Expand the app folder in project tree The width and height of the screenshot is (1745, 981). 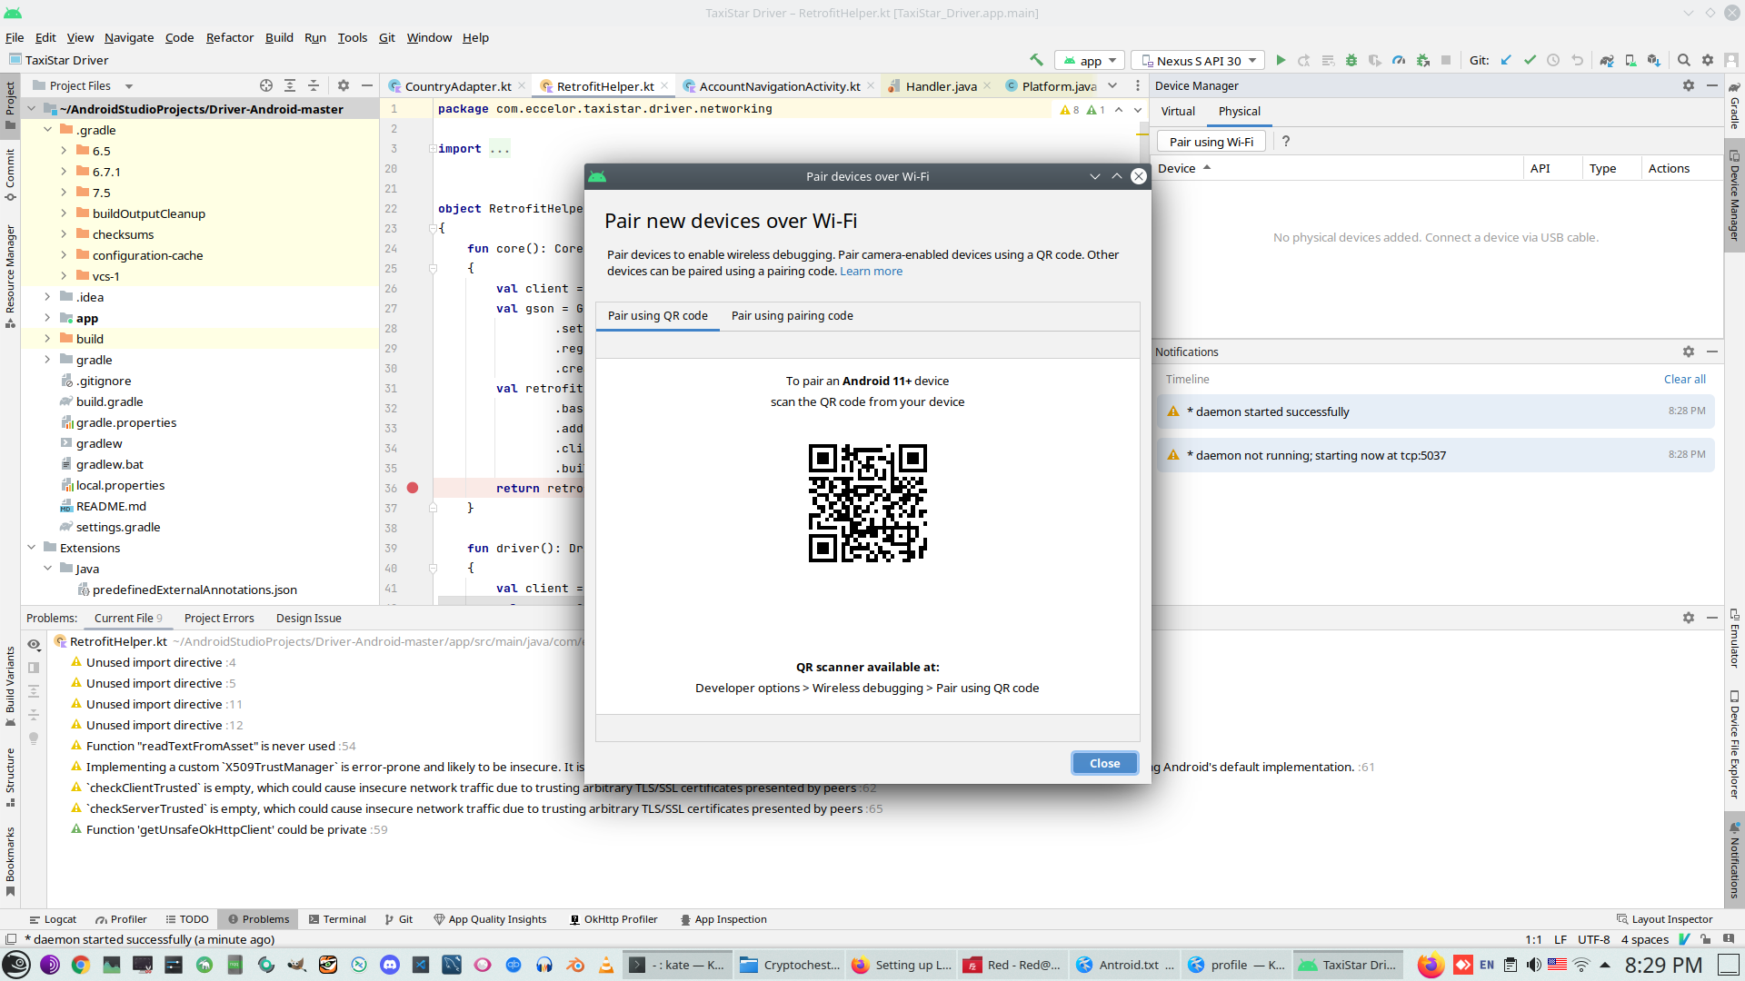point(47,318)
